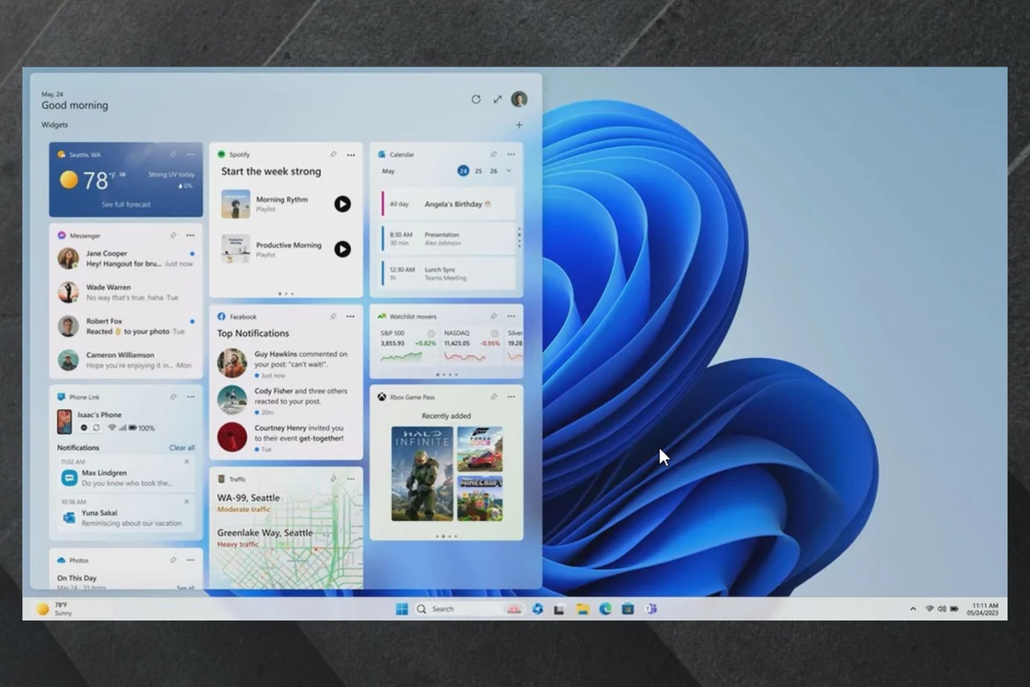The width and height of the screenshot is (1030, 687).
Task: Add a new widget with plus
Action: tap(519, 125)
